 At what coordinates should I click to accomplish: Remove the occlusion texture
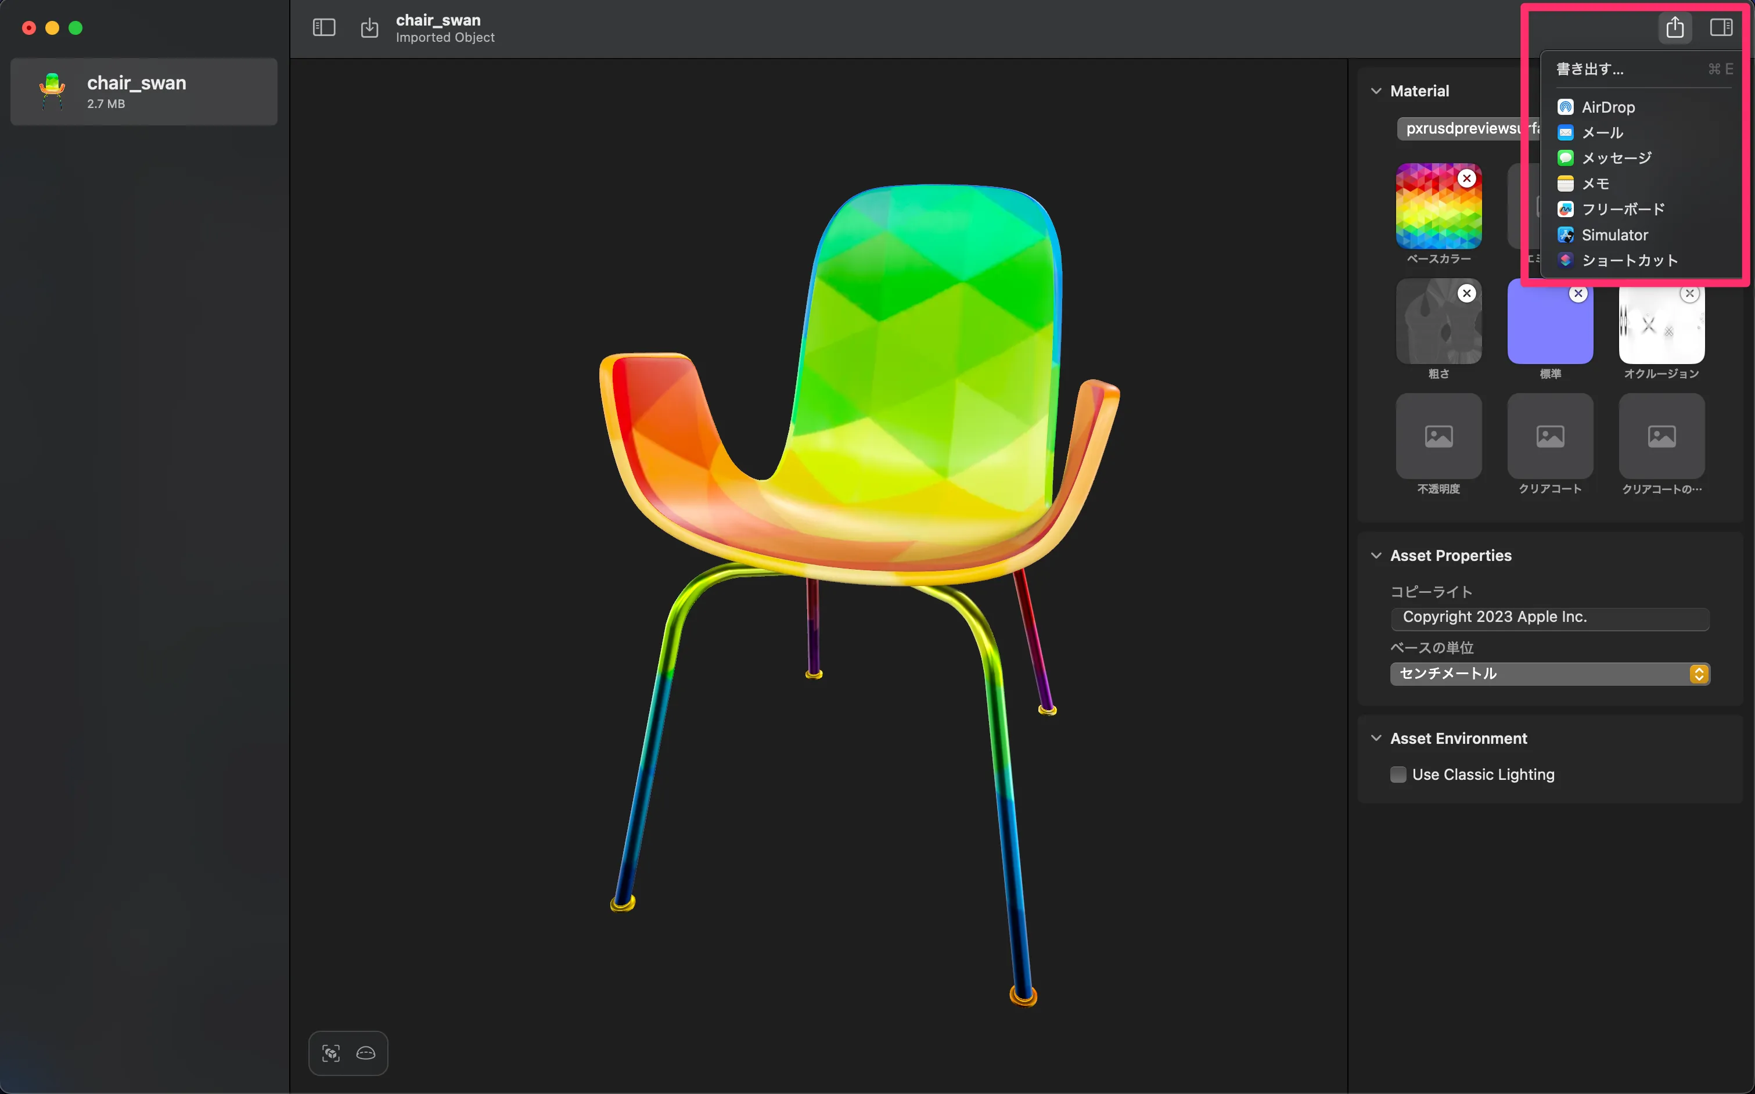tap(1689, 293)
